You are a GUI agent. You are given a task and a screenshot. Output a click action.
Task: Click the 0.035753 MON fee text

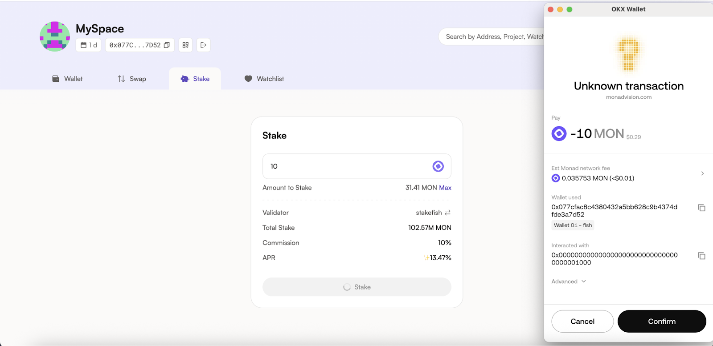[x=598, y=178]
